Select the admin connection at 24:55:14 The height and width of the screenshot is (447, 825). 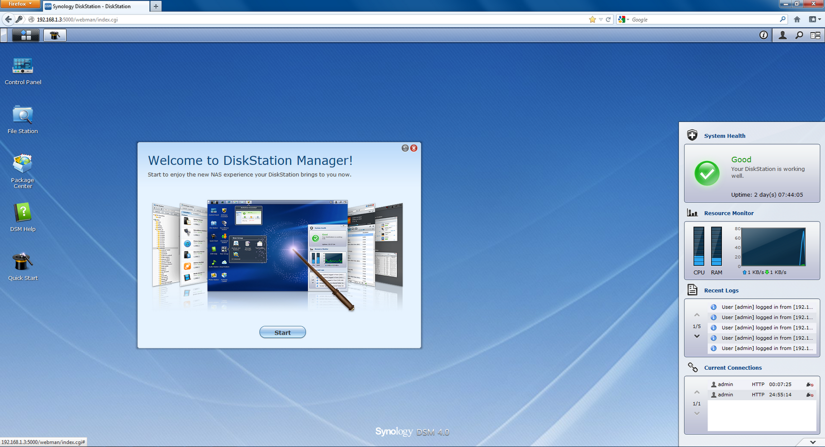[x=762, y=394]
